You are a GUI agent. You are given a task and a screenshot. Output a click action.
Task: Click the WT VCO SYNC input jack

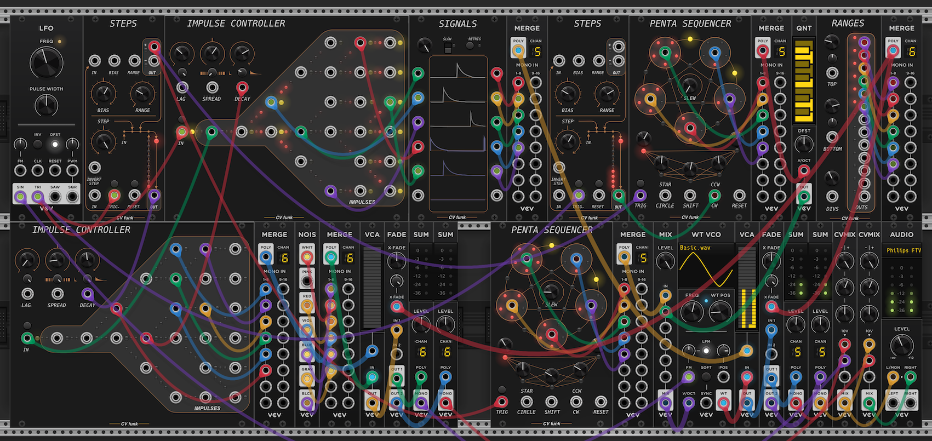click(706, 403)
